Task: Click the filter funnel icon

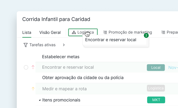Action: coord(25,45)
